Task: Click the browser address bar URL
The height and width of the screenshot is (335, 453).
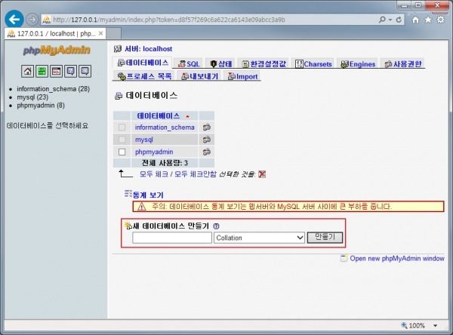Action: (x=169, y=20)
